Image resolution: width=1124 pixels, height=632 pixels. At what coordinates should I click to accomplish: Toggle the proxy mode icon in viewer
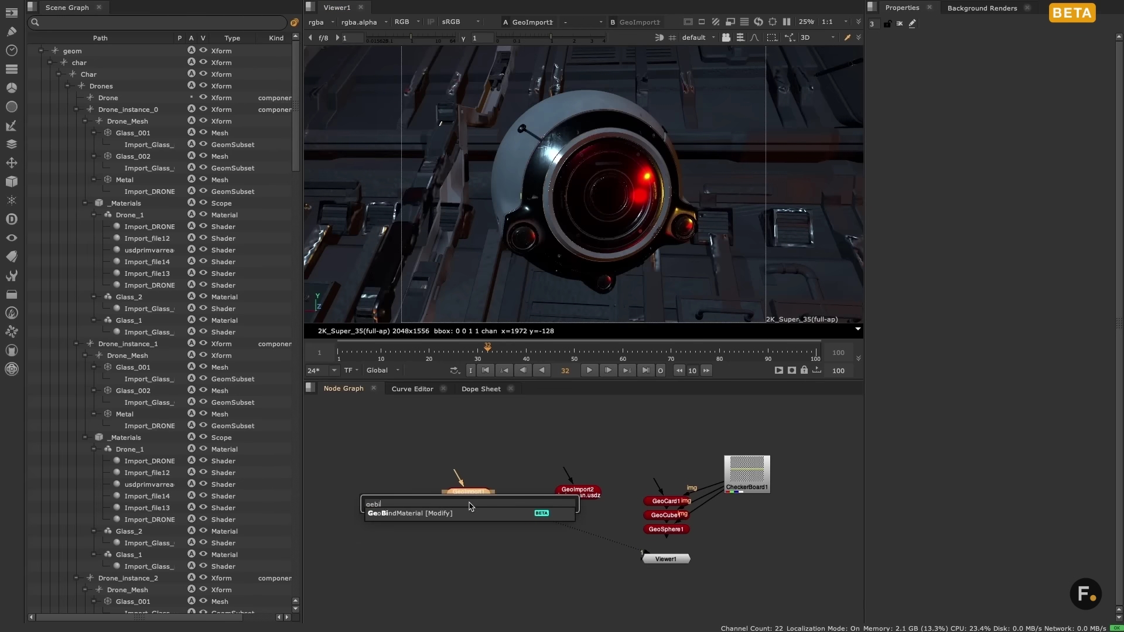[730, 22]
